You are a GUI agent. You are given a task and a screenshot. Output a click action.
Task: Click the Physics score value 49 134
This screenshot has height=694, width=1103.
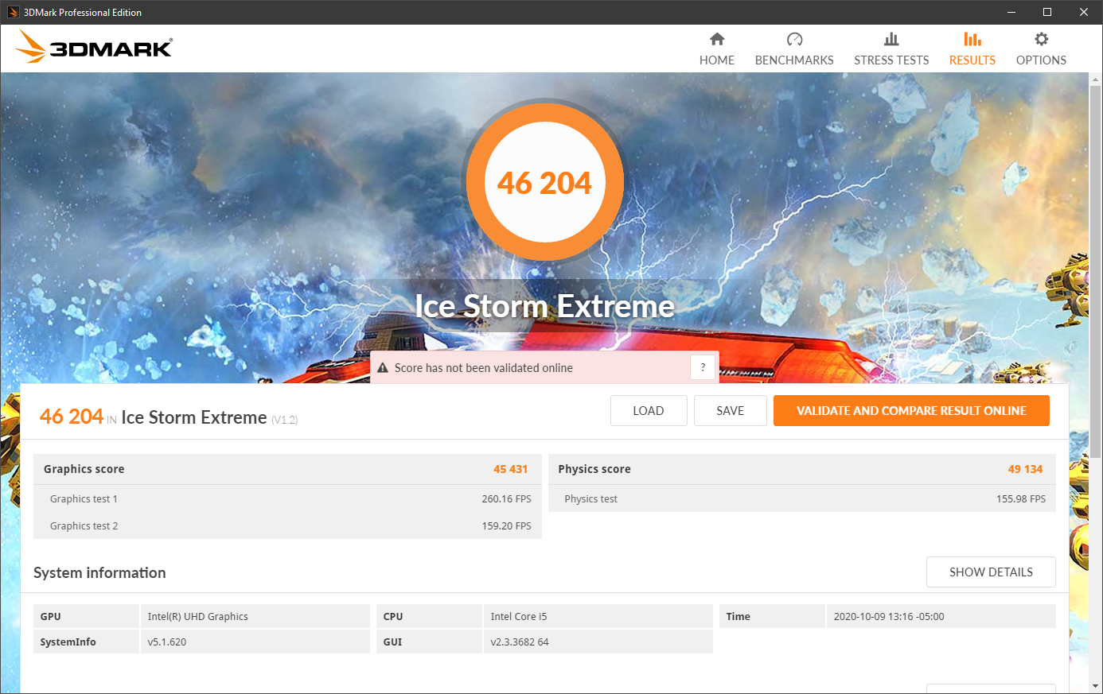1025,469
